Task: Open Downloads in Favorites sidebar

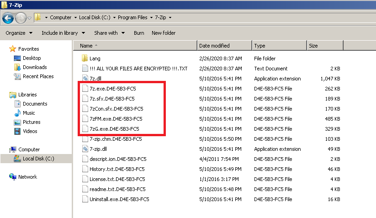Action: pyautogui.click(x=35, y=67)
